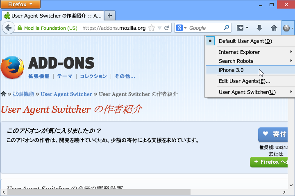Click the vertical scrollbar down arrow
This screenshot has height=196, width=295.
pyautogui.click(x=291, y=185)
